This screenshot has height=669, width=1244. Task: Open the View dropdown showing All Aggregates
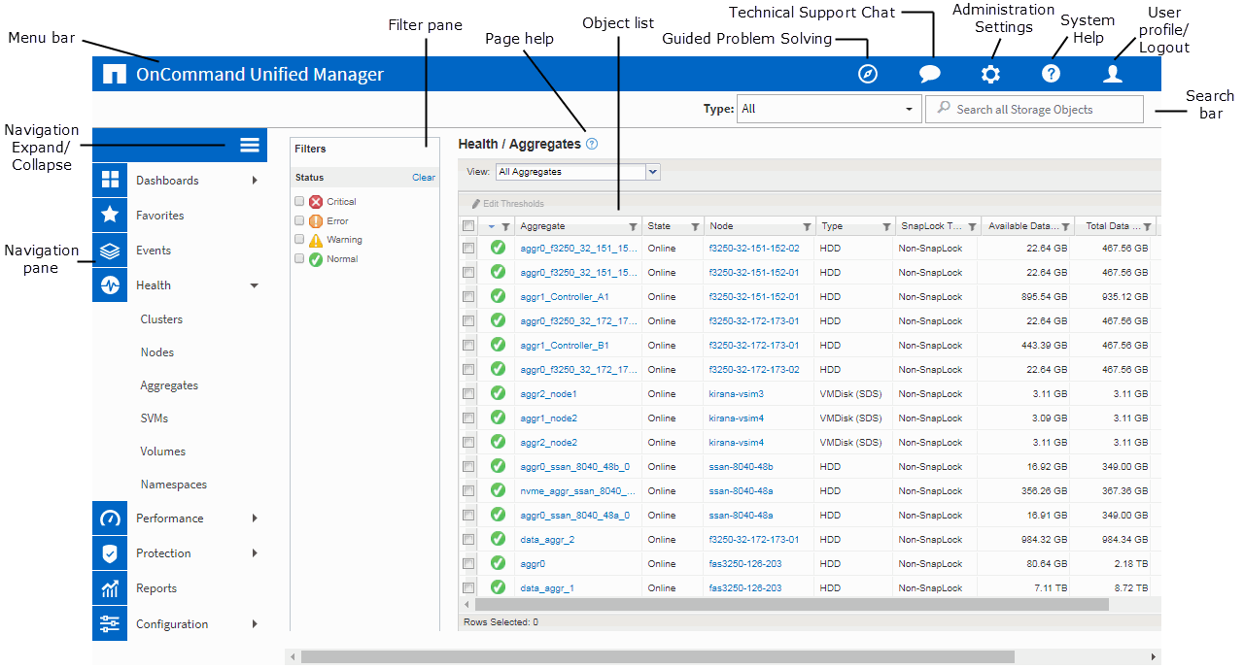click(577, 172)
